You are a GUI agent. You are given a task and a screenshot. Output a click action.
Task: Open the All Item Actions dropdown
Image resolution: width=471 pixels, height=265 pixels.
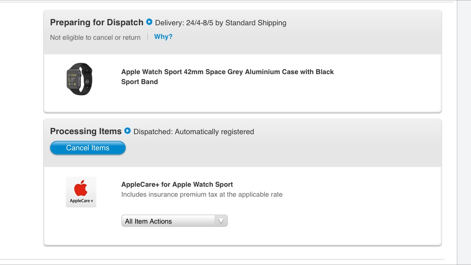pos(175,221)
